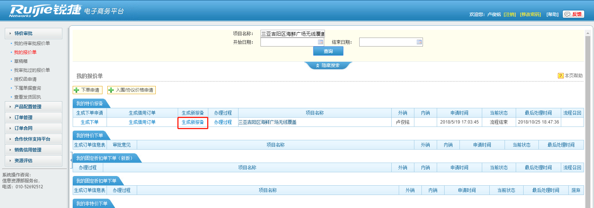Click the vertical scrollbar on the right
594x208 pixels.
pos(588,112)
